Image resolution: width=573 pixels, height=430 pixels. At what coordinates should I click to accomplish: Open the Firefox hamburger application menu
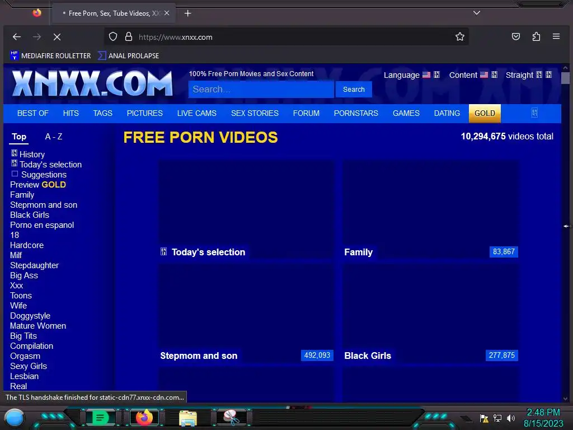click(x=556, y=36)
